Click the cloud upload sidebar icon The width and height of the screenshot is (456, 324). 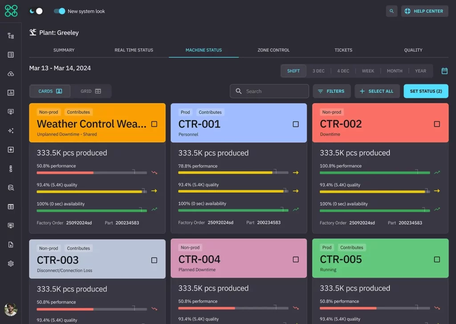point(11,74)
